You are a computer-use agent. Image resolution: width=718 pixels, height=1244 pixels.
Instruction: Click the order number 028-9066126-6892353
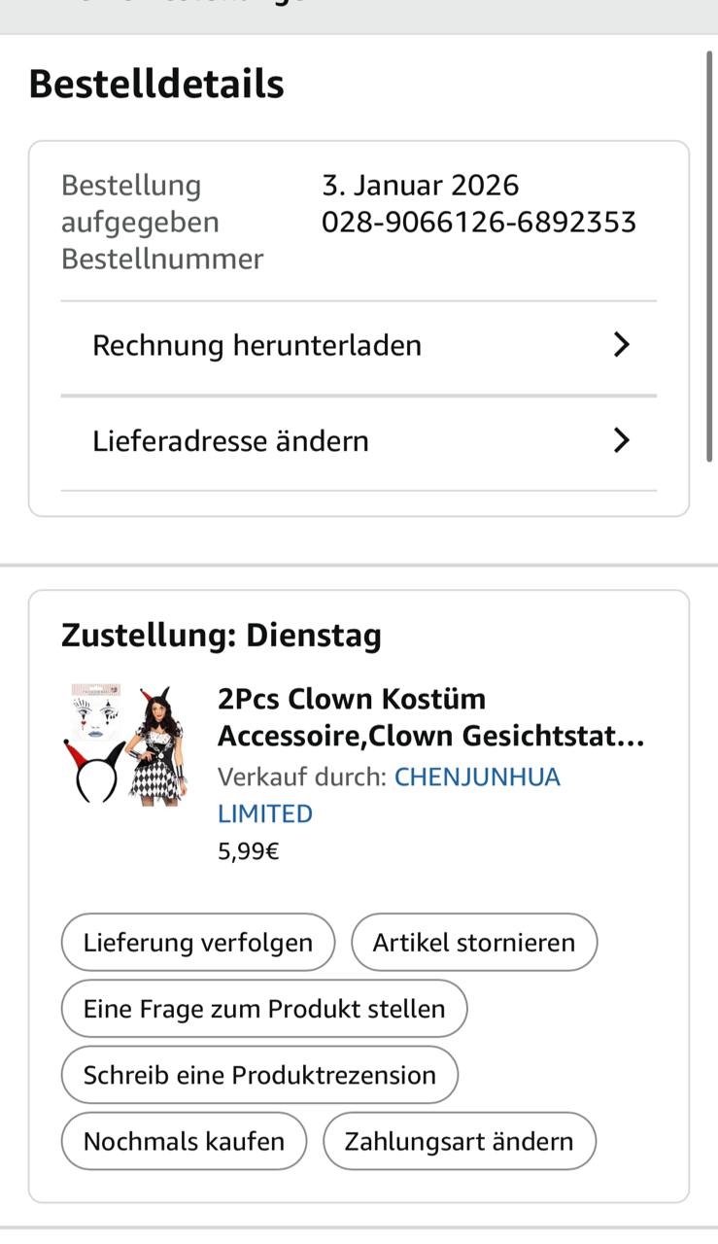coord(478,223)
